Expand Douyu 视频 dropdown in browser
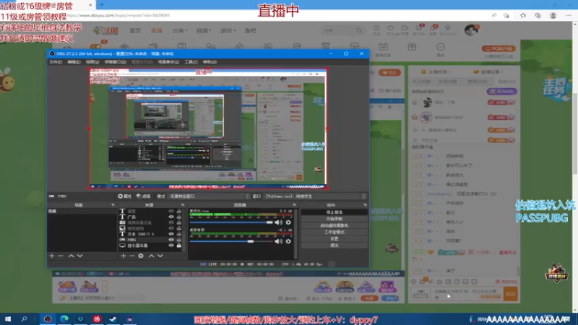578x325 pixels. click(x=204, y=30)
